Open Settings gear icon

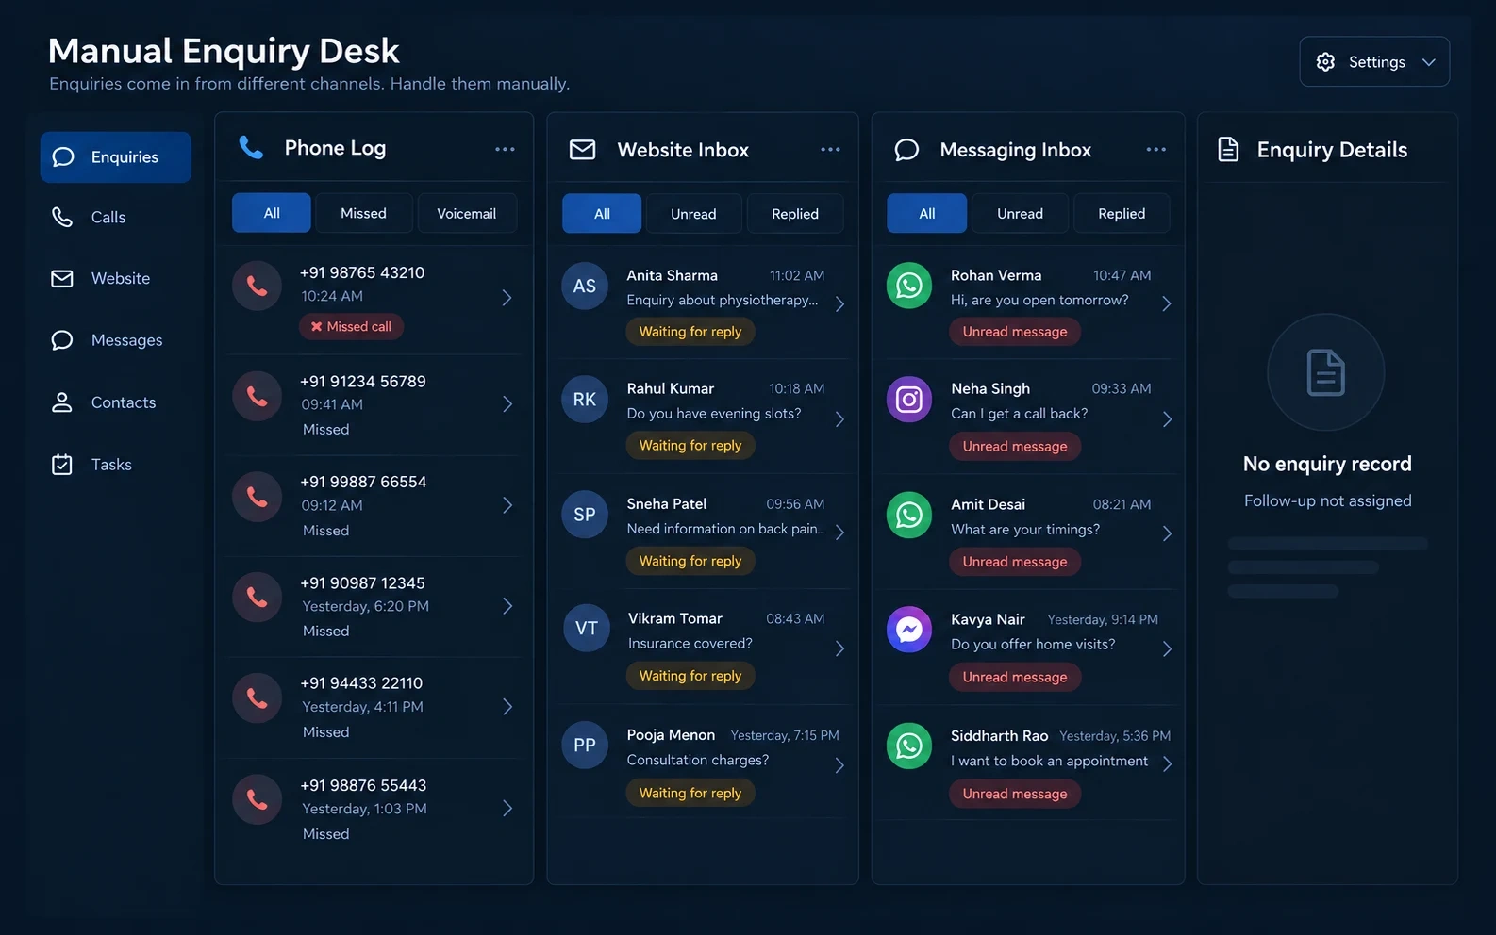point(1325,62)
